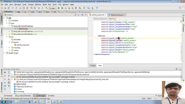Select the drawable folder in tree

point(17,40)
